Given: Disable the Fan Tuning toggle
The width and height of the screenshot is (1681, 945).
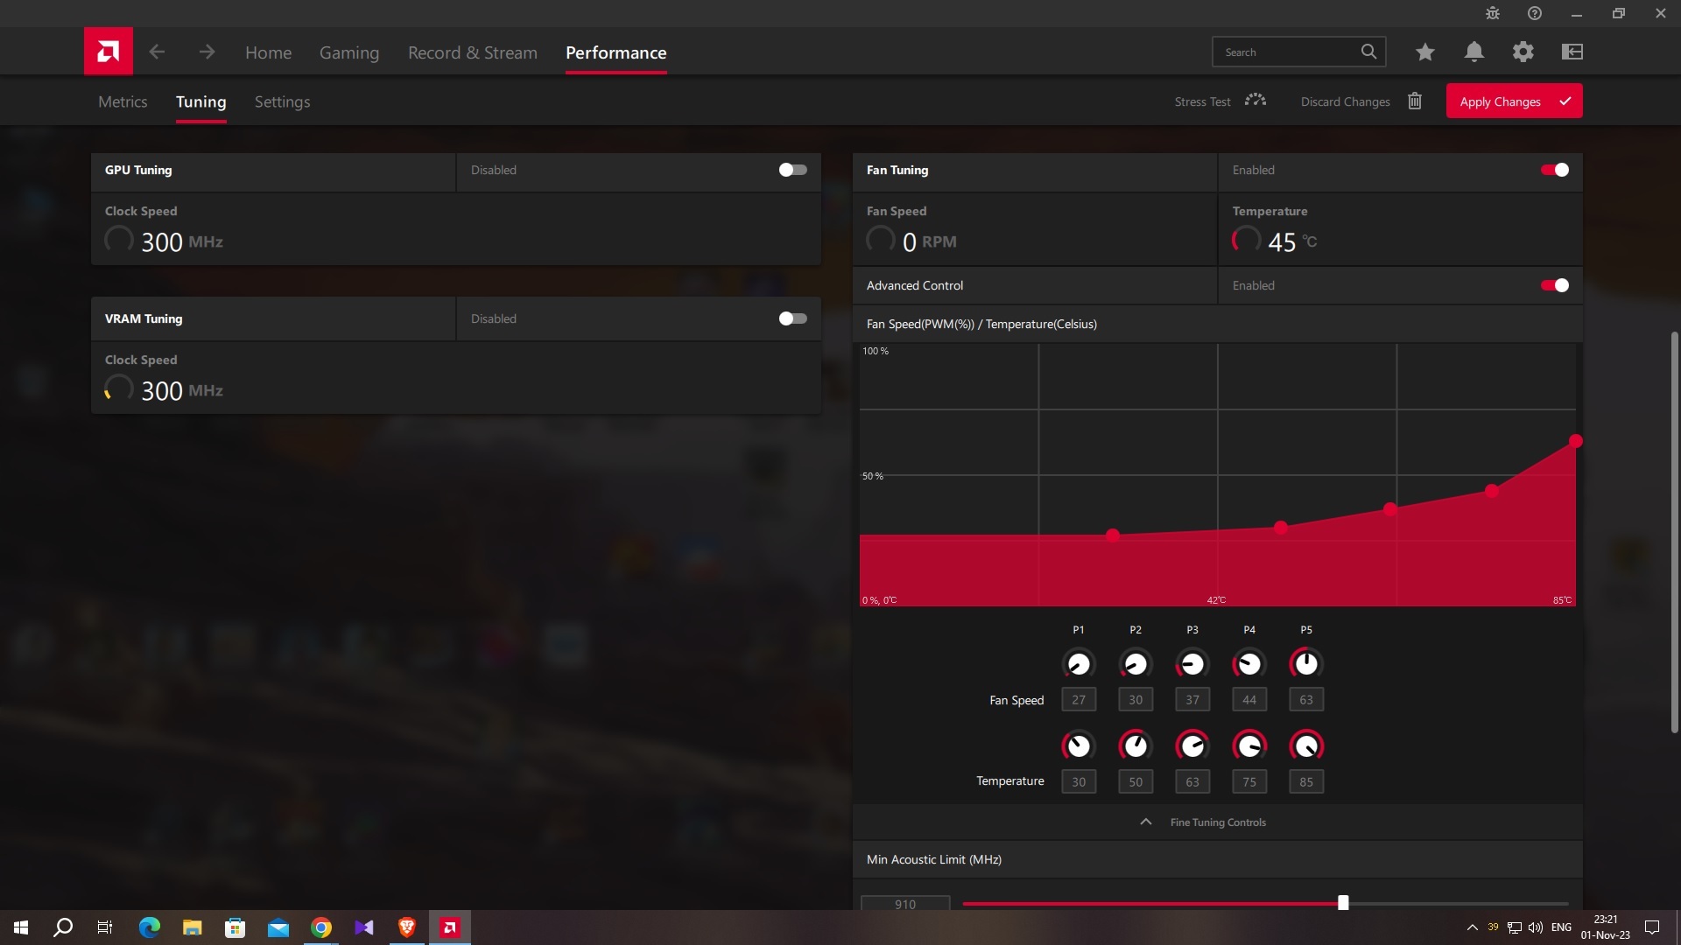Looking at the screenshot, I should [1555, 170].
